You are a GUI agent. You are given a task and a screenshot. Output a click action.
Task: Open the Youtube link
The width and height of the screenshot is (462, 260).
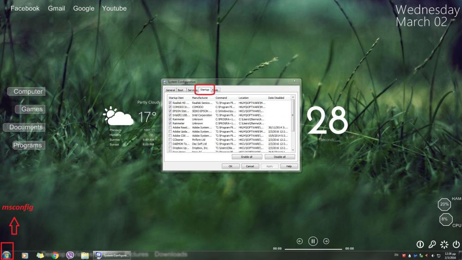click(114, 8)
